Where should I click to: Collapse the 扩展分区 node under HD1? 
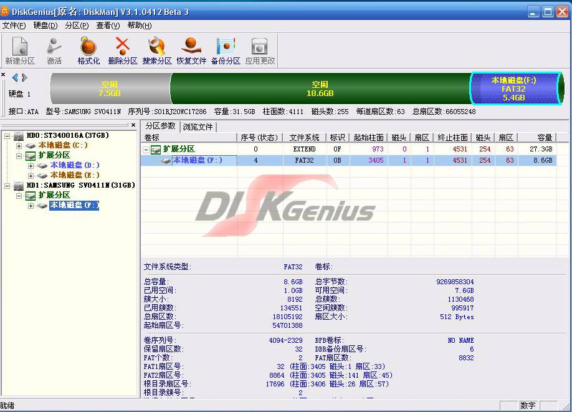coord(19,196)
